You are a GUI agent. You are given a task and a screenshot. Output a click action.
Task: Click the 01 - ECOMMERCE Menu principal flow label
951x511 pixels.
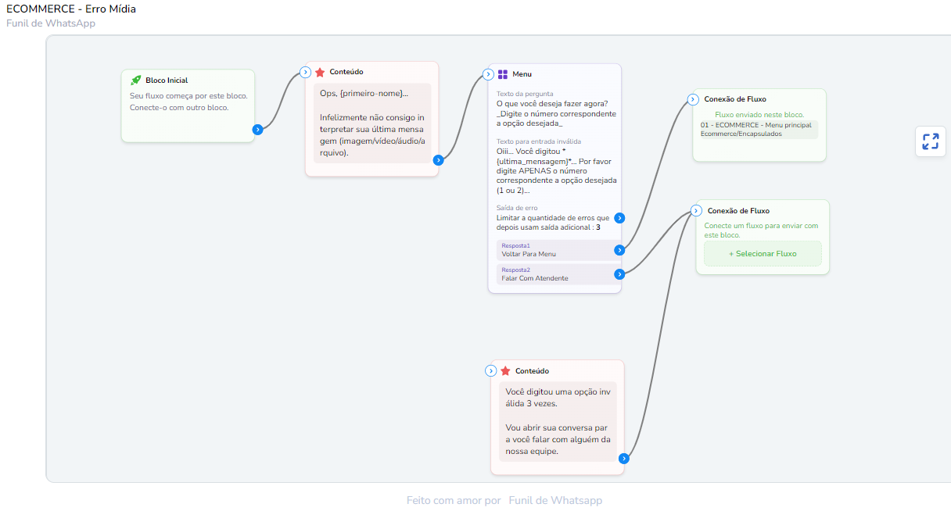click(758, 129)
